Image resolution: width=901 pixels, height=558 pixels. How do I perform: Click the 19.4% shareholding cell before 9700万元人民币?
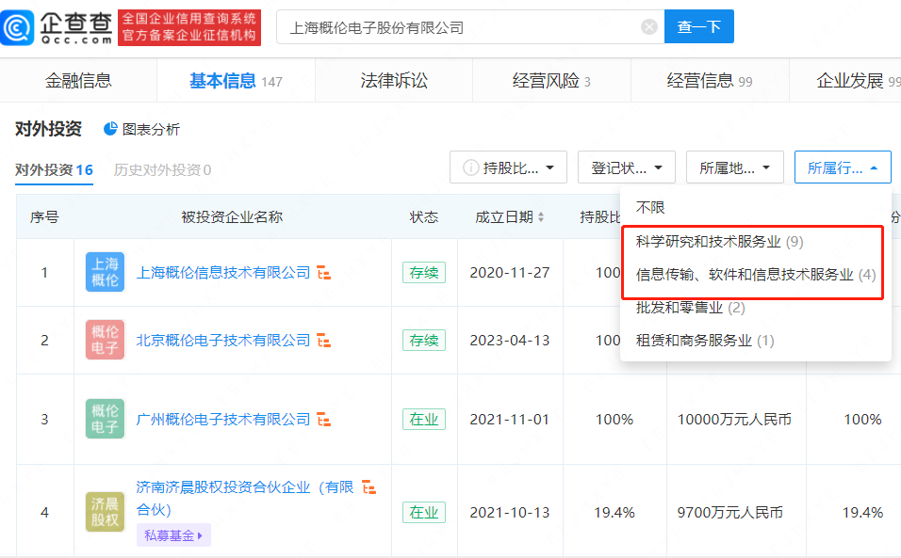click(x=614, y=512)
